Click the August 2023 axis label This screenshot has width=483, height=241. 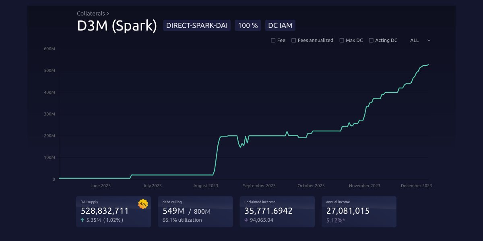pos(206,186)
